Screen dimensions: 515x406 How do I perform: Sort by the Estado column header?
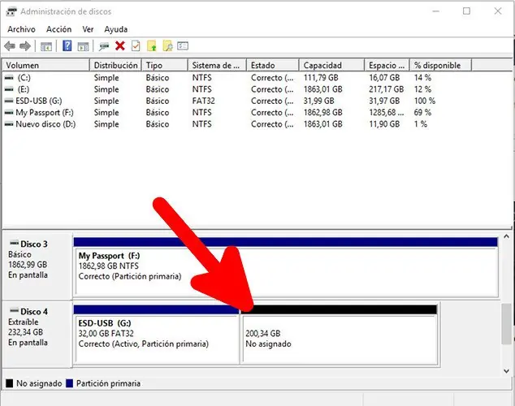click(273, 65)
